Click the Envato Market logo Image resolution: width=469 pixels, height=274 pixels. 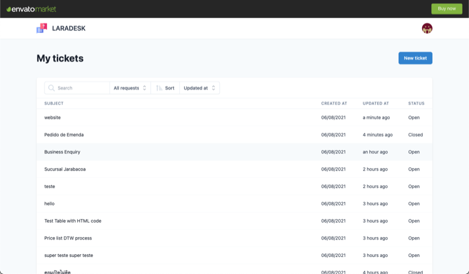31,9
